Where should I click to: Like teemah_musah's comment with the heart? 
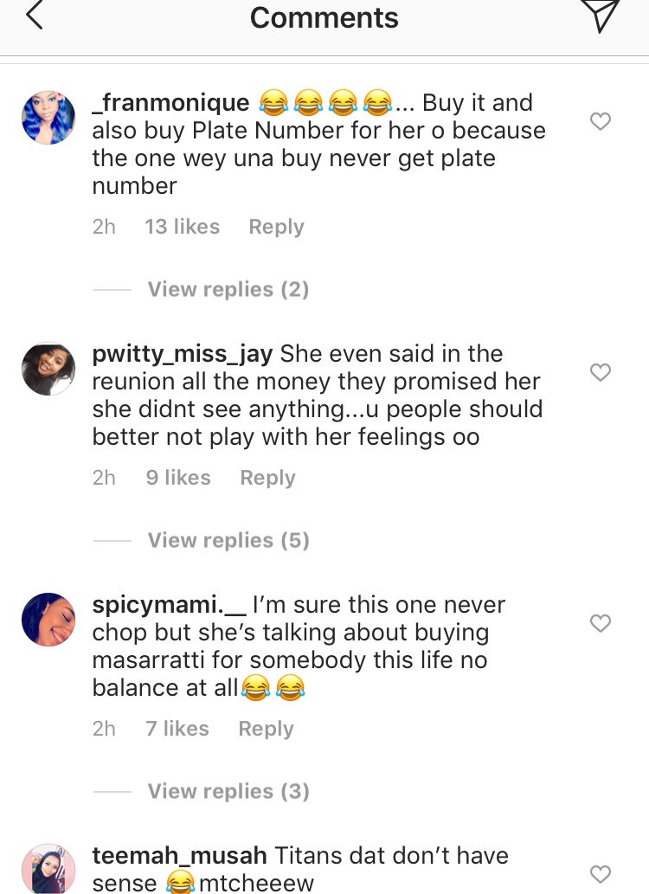[600, 873]
